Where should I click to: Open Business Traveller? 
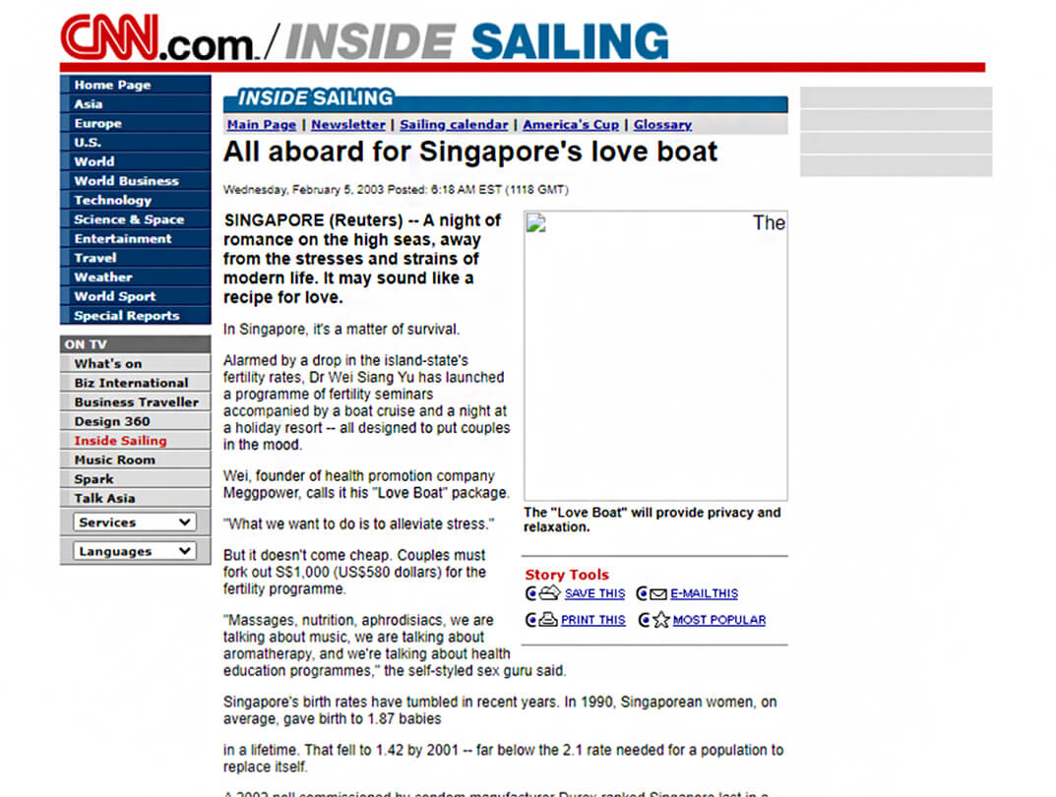pyautogui.click(x=137, y=401)
